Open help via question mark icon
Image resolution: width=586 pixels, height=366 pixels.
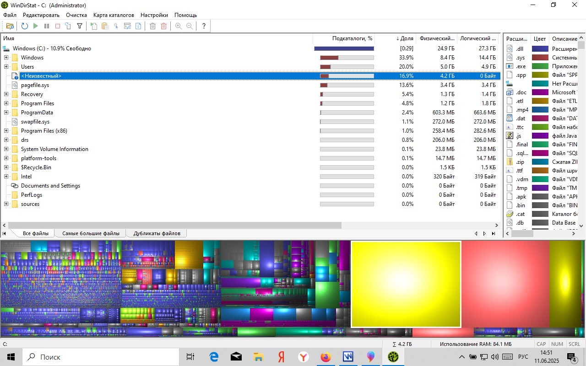tap(204, 27)
